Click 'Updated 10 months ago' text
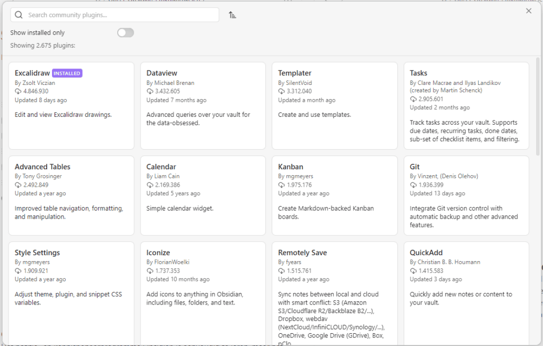The width and height of the screenshot is (543, 346). tap(178, 280)
